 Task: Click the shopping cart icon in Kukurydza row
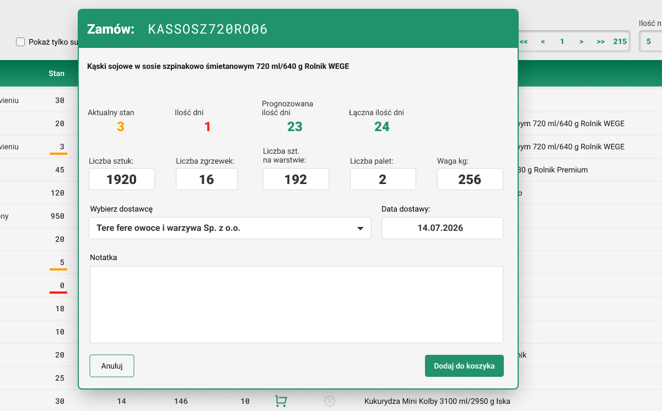click(281, 401)
